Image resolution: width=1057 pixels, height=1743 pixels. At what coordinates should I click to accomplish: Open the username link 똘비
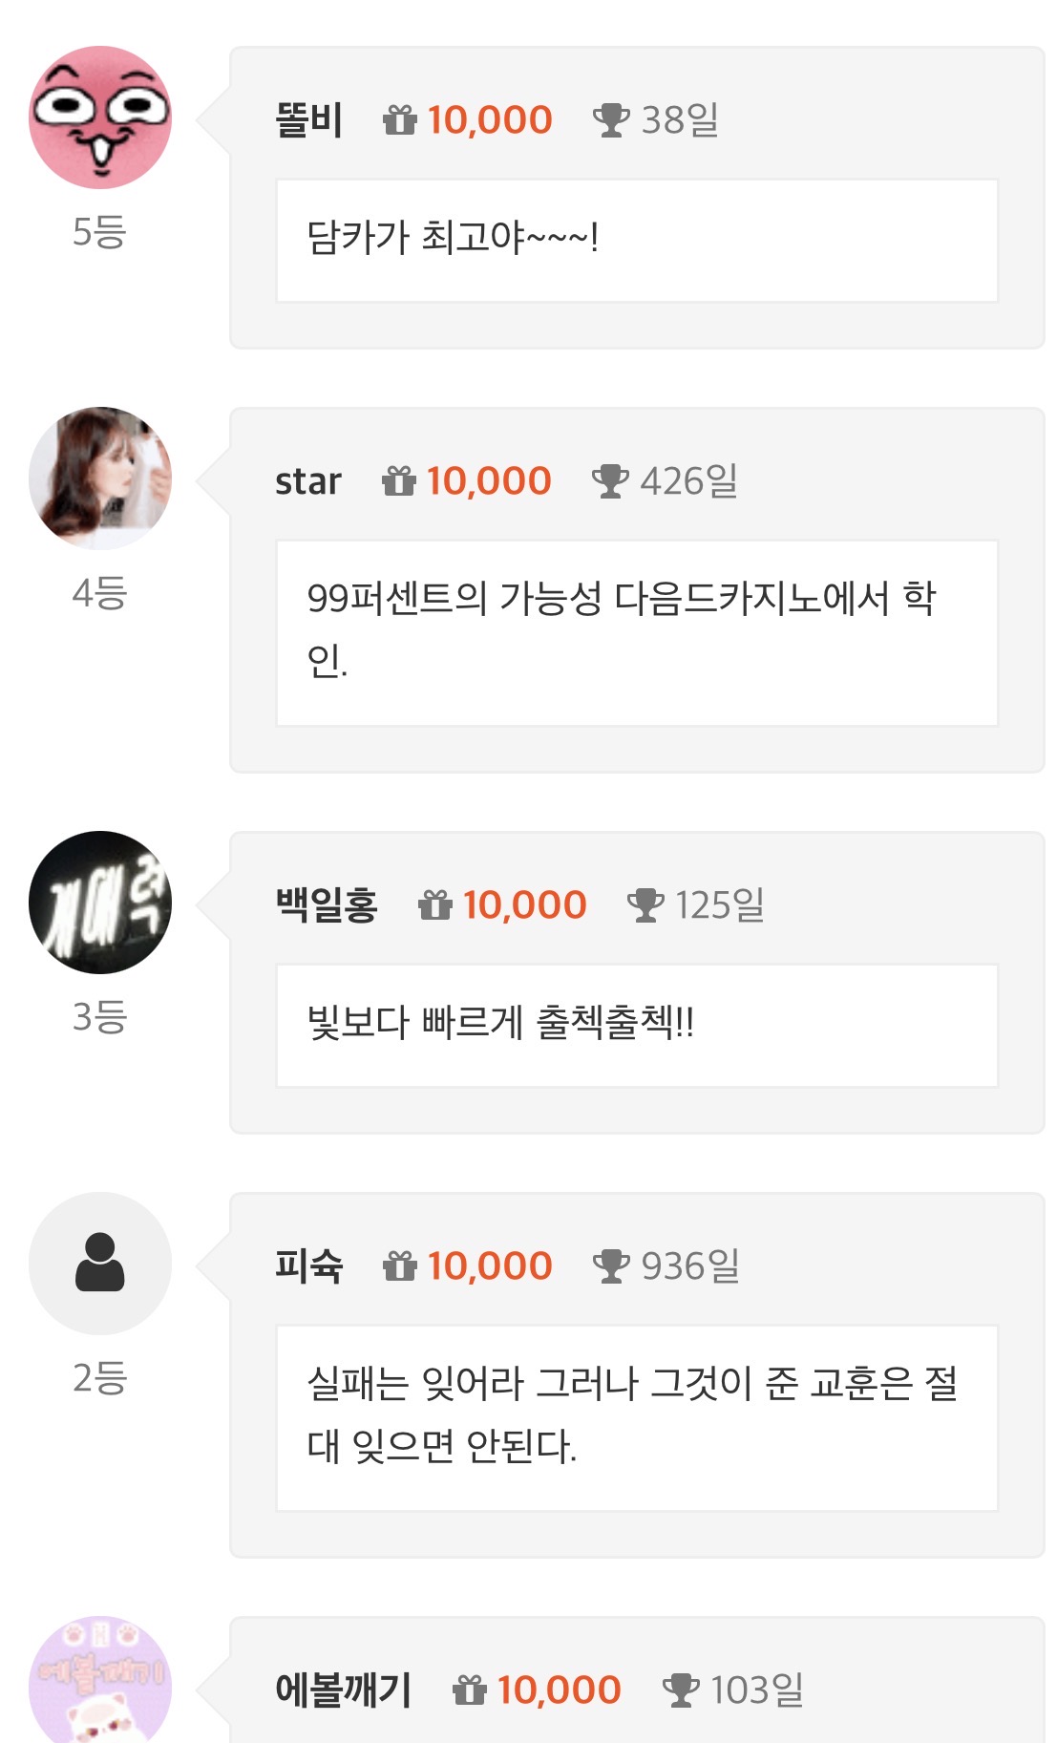point(308,120)
